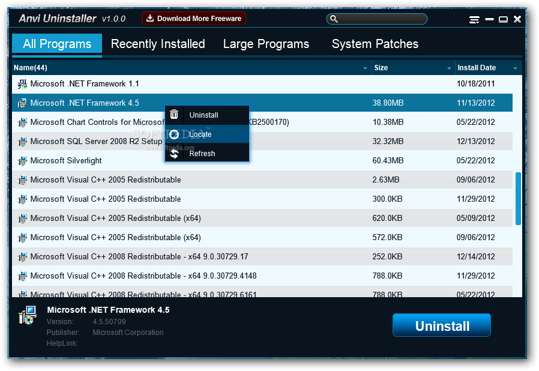The width and height of the screenshot is (539, 371).
Task: Select Microsoft Silverlight entry
Action: coord(262,160)
